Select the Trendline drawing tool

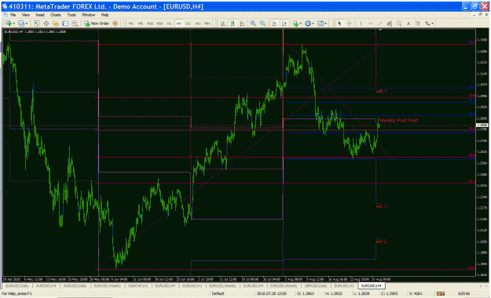[x=379, y=24]
